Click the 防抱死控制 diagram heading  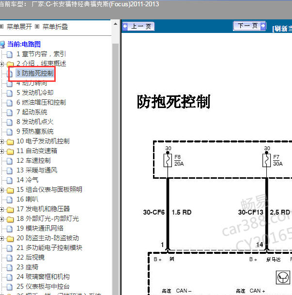pyautogui.click(x=173, y=102)
